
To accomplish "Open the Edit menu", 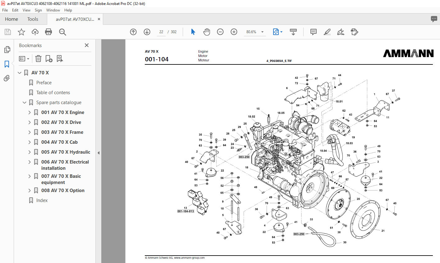I will 15,10.
